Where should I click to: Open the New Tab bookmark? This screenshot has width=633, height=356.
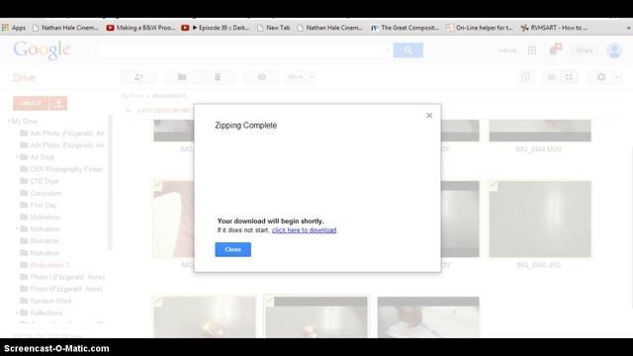click(x=273, y=28)
